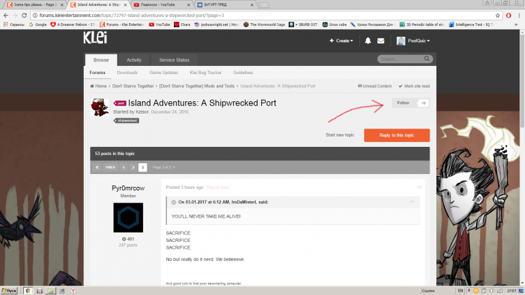Go to PREV page

click(x=110, y=167)
